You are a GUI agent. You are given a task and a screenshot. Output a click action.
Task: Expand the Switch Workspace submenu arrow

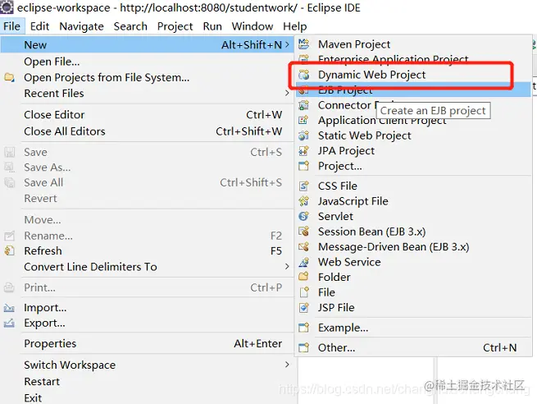(287, 365)
